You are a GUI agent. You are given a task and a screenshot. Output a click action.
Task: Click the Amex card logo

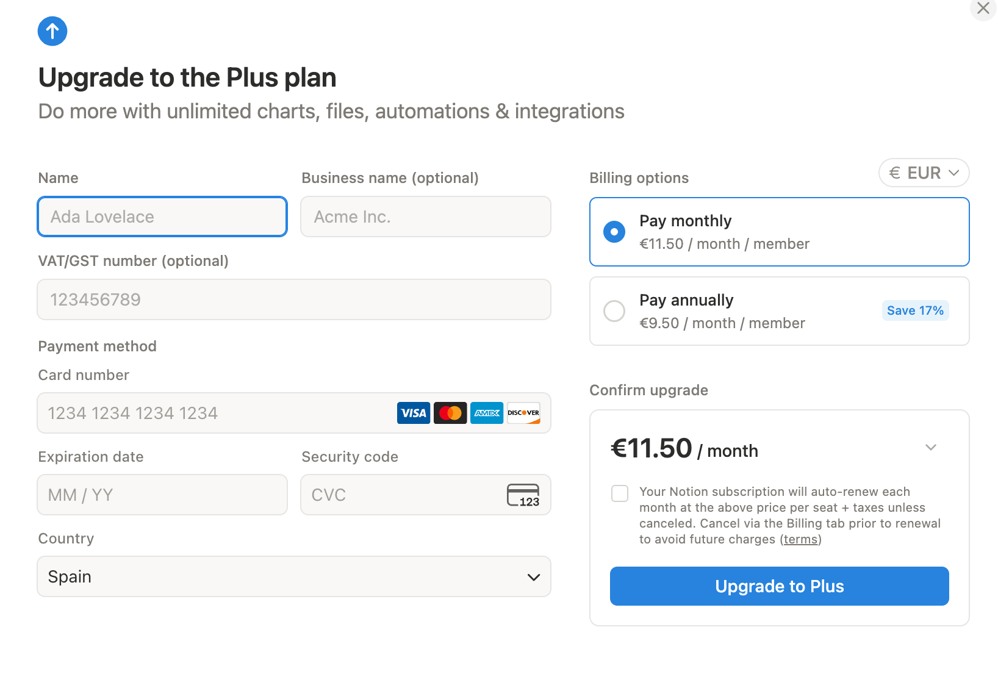pos(487,413)
